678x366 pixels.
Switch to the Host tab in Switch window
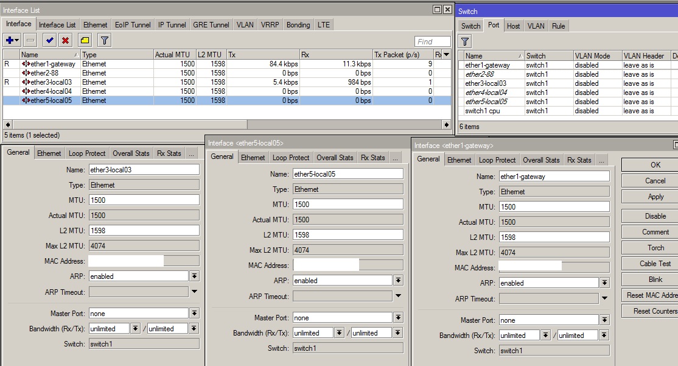[x=513, y=26]
